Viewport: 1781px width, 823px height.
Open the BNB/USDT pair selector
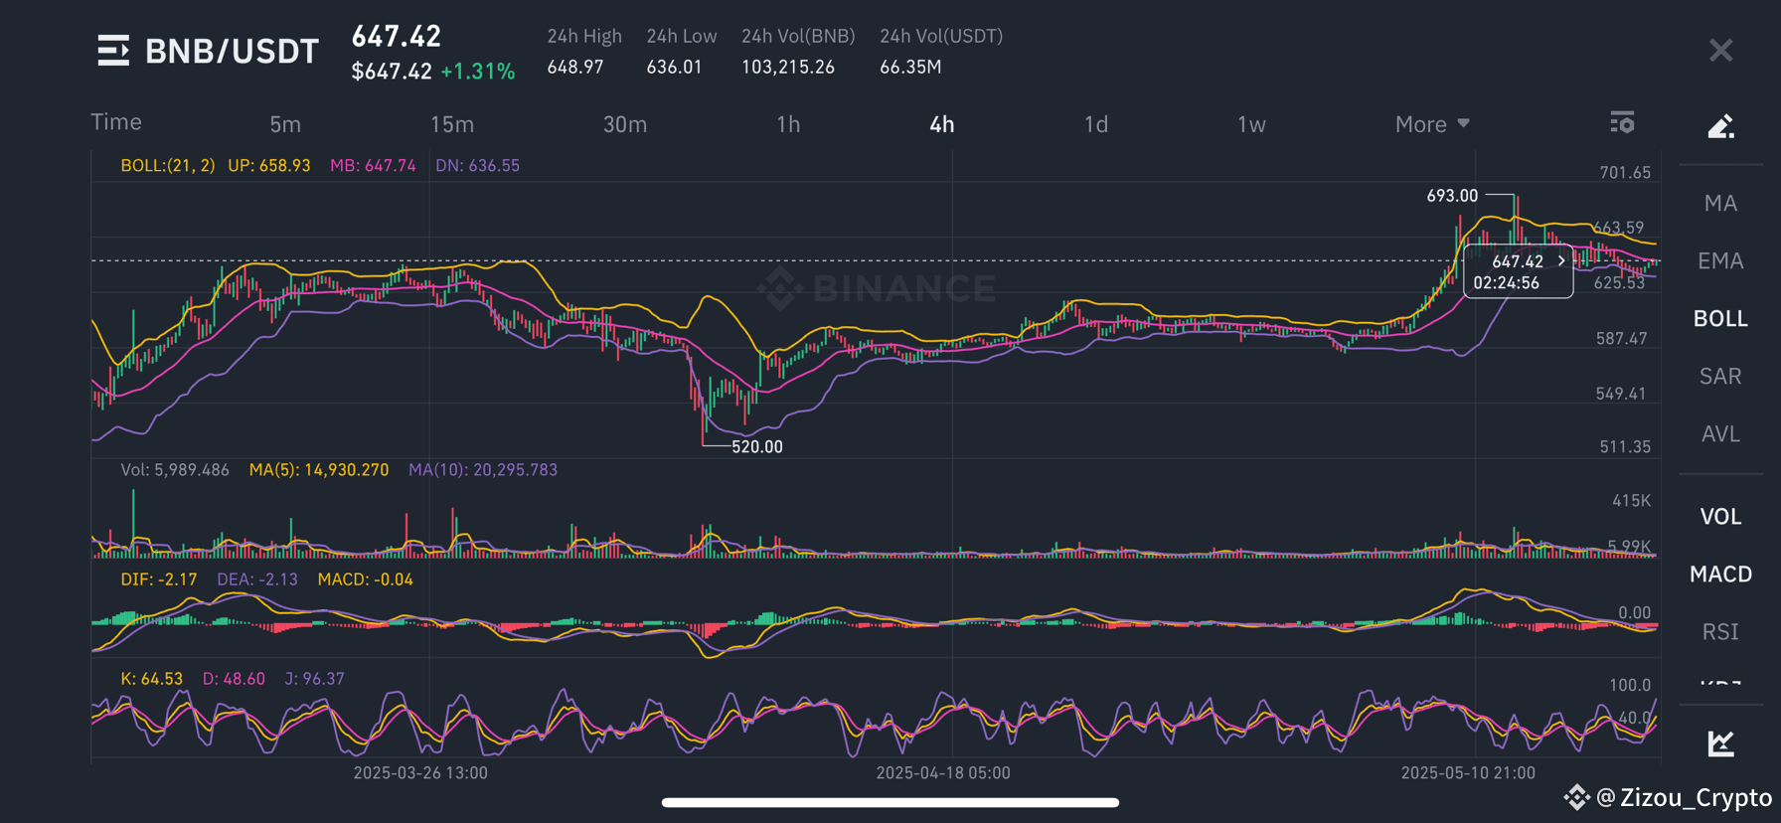pyautogui.click(x=232, y=52)
